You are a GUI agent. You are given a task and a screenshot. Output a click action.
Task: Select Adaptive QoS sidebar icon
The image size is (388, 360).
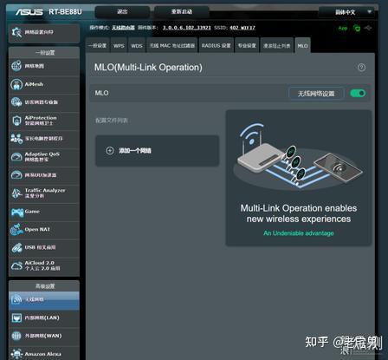[16, 157]
